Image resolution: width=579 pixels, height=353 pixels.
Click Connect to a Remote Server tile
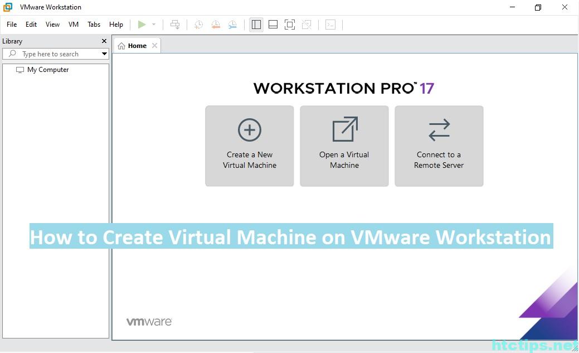pyautogui.click(x=439, y=146)
